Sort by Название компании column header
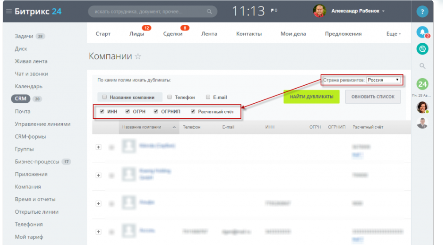The width and height of the screenshot is (443, 245). [x=149, y=127]
